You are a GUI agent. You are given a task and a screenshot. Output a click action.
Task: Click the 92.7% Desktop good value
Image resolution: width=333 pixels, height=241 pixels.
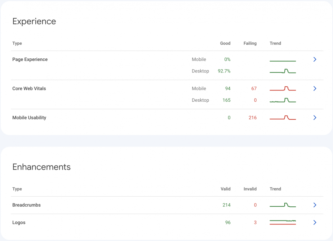tap(224, 71)
